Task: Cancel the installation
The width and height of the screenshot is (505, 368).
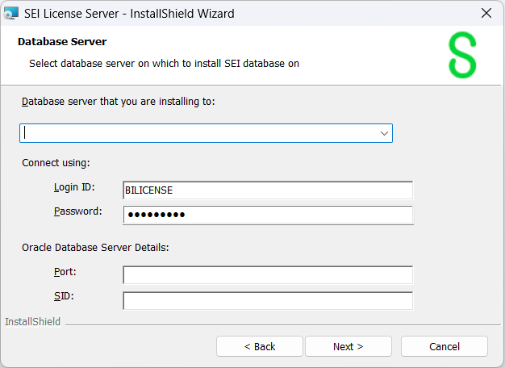Action: pos(444,346)
